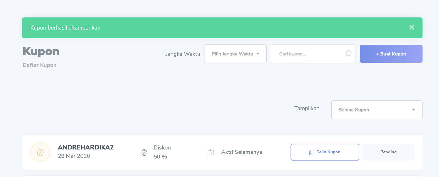Click the Jangka Waktu label
This screenshot has width=439, height=177.
183,54
